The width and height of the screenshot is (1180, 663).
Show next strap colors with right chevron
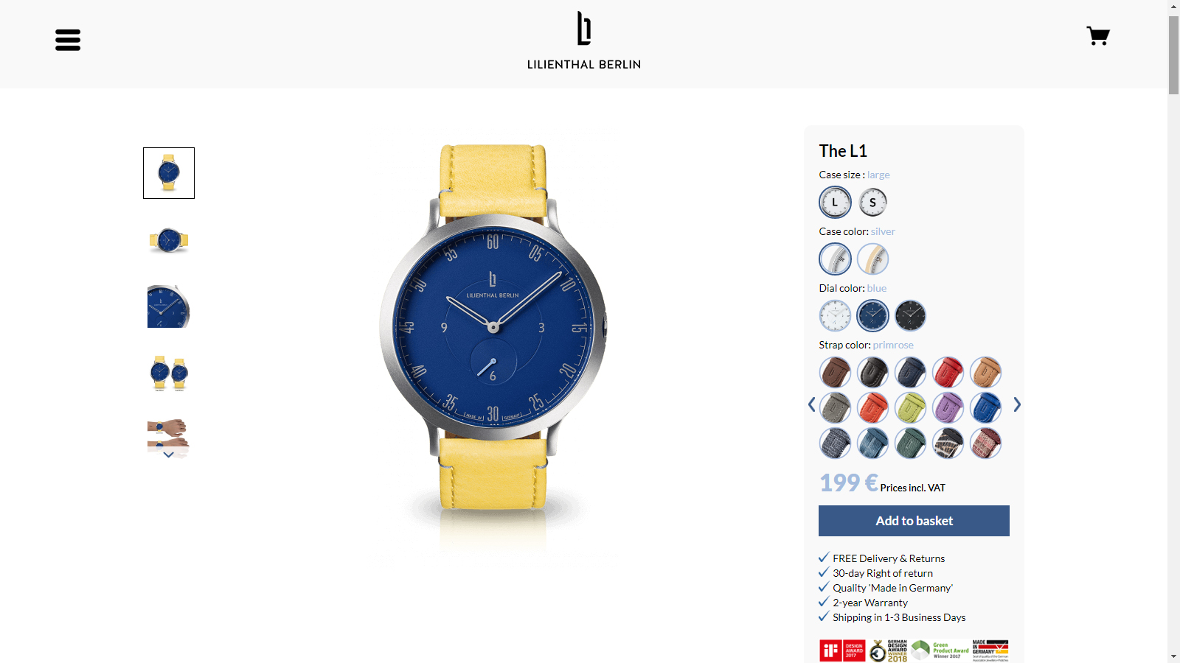tap(1017, 404)
